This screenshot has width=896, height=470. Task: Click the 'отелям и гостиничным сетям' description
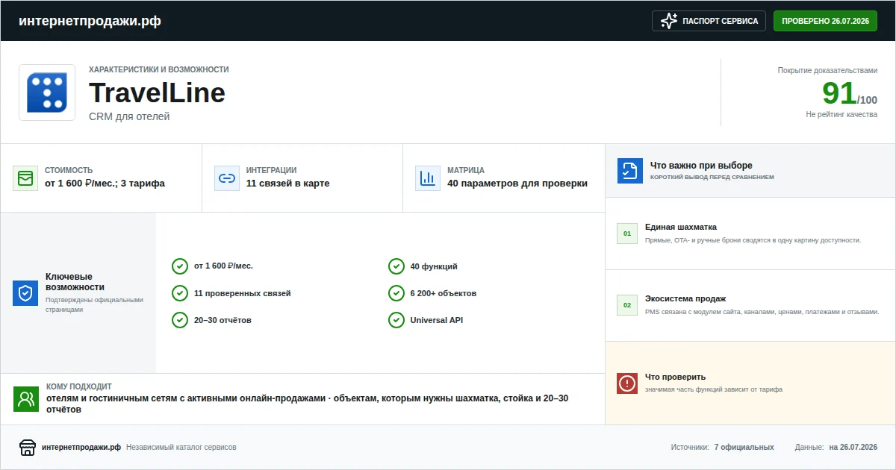click(307, 404)
